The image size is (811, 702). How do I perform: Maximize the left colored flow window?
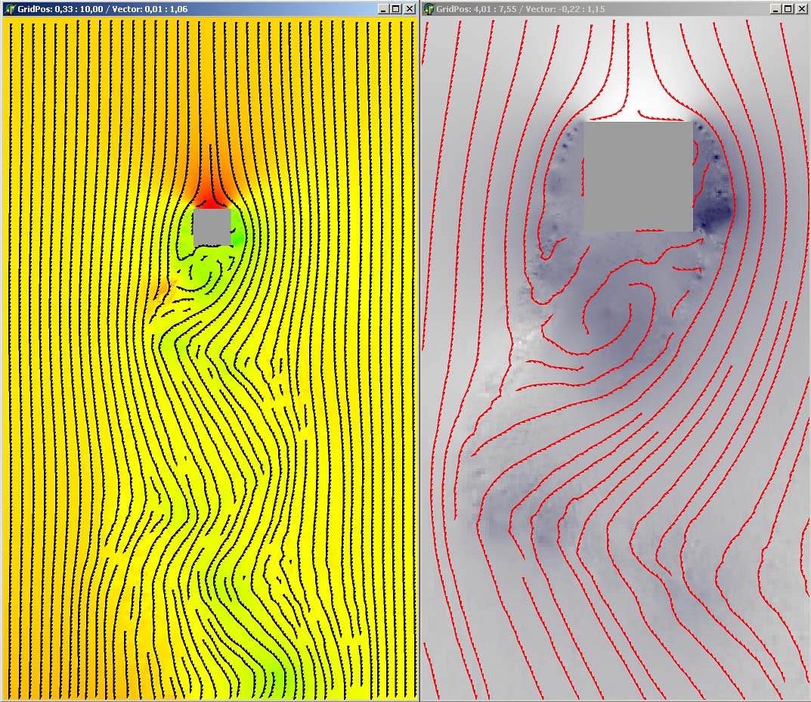[396, 8]
